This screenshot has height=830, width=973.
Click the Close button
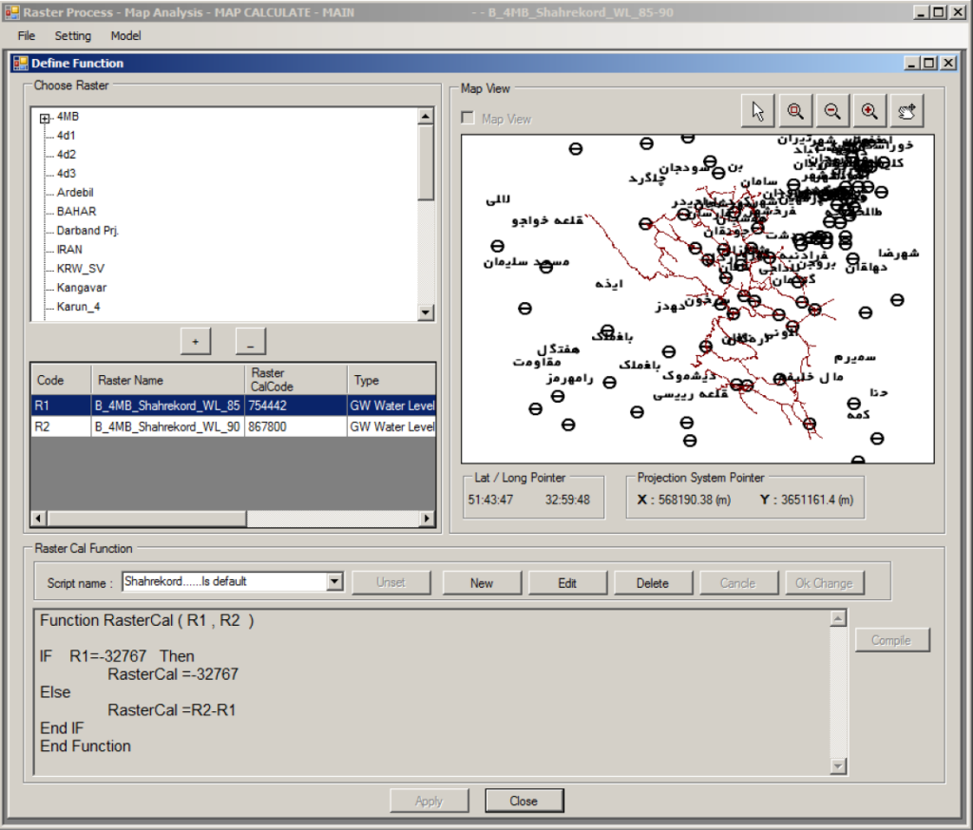[524, 801]
